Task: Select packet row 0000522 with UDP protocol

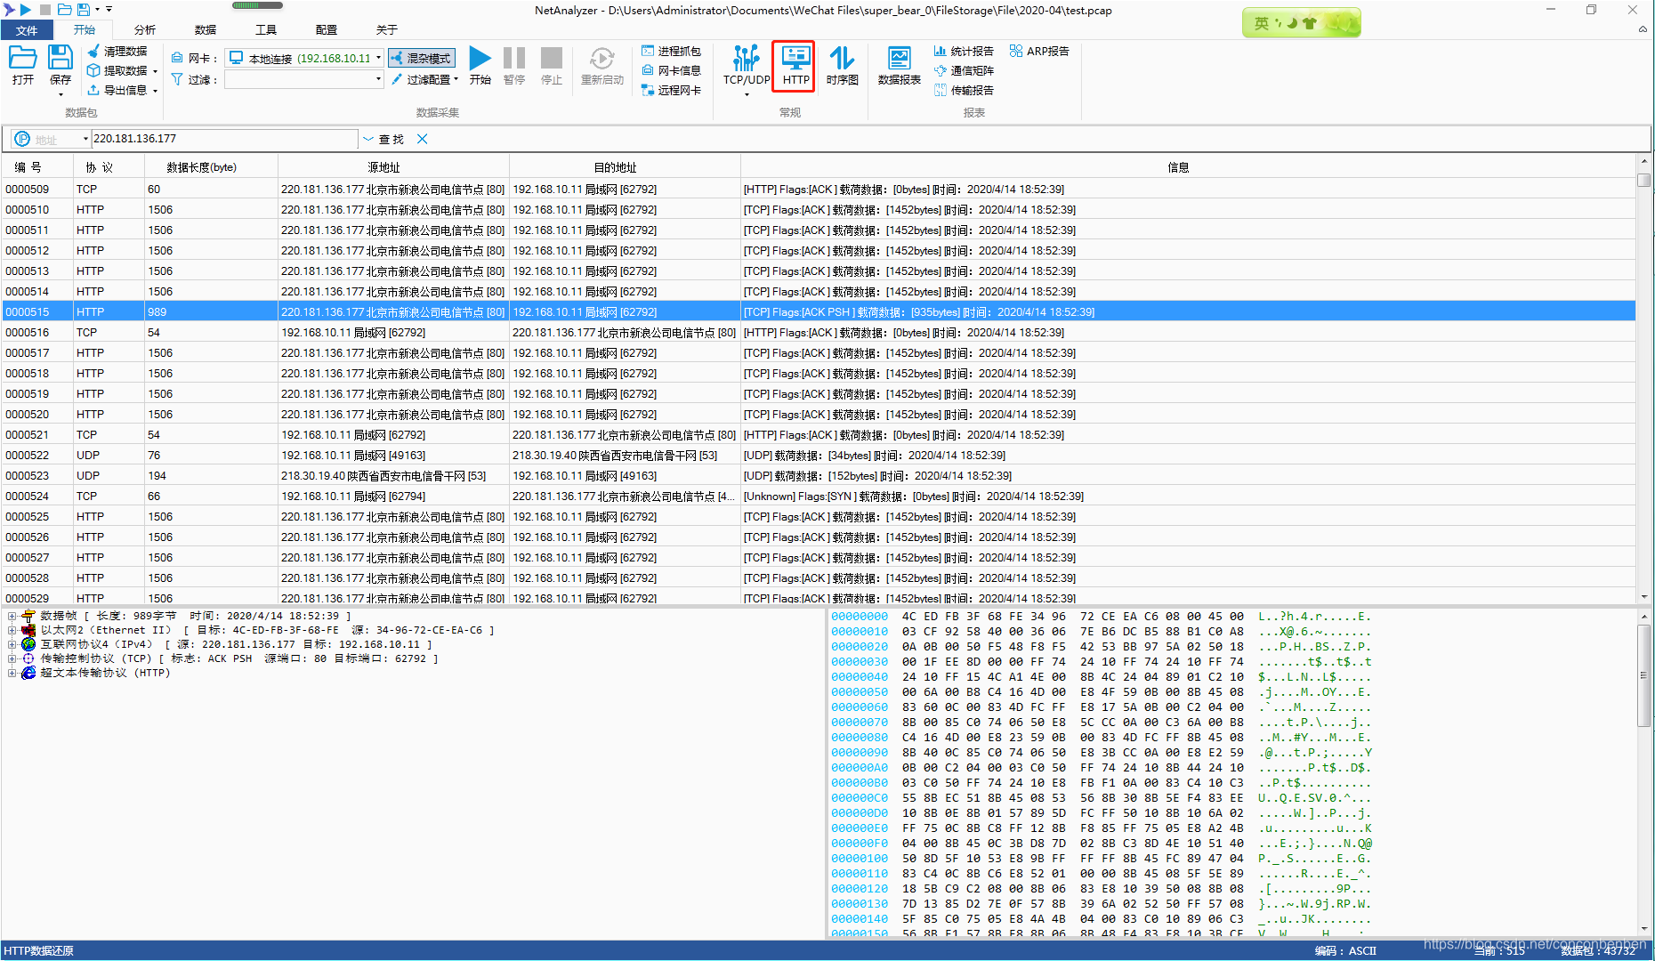Action: pyautogui.click(x=356, y=455)
